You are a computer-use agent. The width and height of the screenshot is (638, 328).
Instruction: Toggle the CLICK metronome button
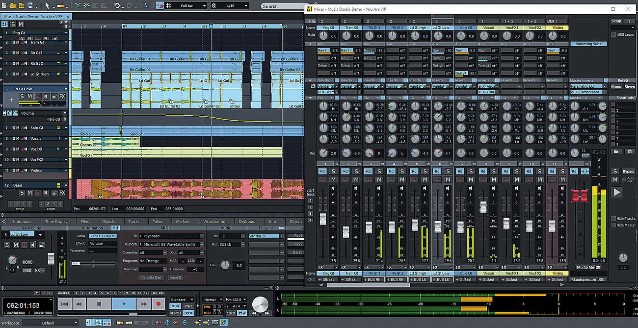pos(231,313)
